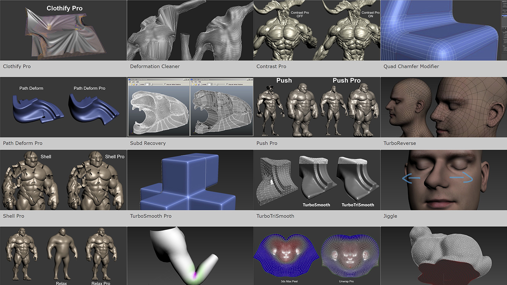507x285 pixels.
Task: Open the Clothify Pro thumbnail image
Action: (x=63, y=30)
